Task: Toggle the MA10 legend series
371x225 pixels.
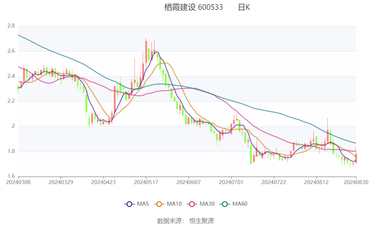Action: (168, 204)
